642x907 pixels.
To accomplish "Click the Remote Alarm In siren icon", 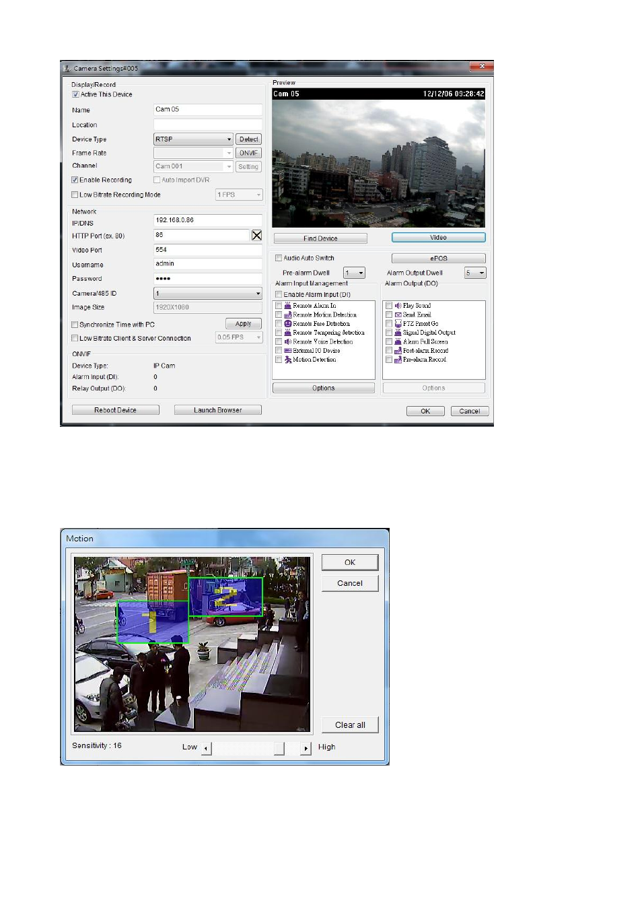I will click(287, 306).
